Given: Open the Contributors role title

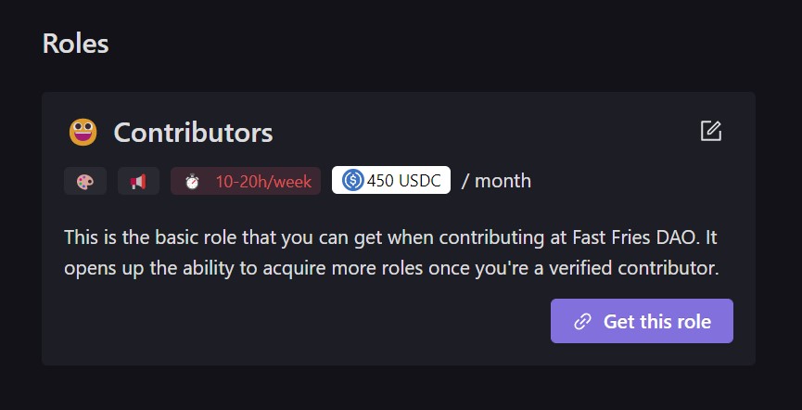Looking at the screenshot, I should click(x=193, y=133).
